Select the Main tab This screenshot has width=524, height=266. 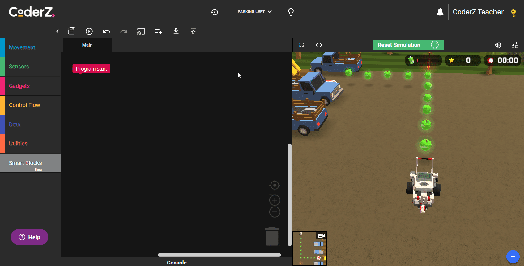87,45
